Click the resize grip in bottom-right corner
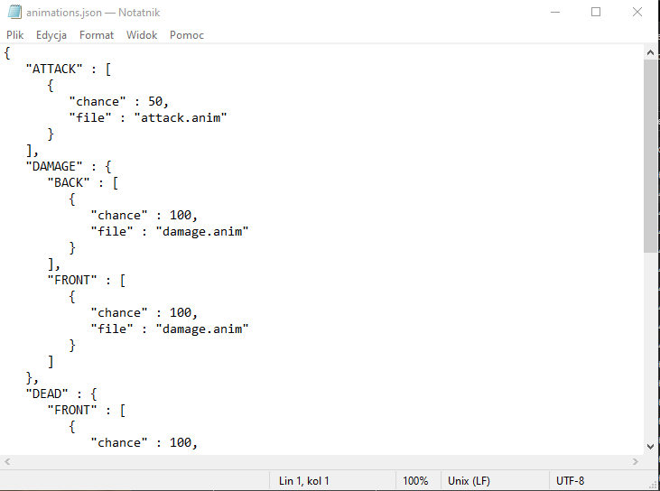660x491 pixels. 653,484
